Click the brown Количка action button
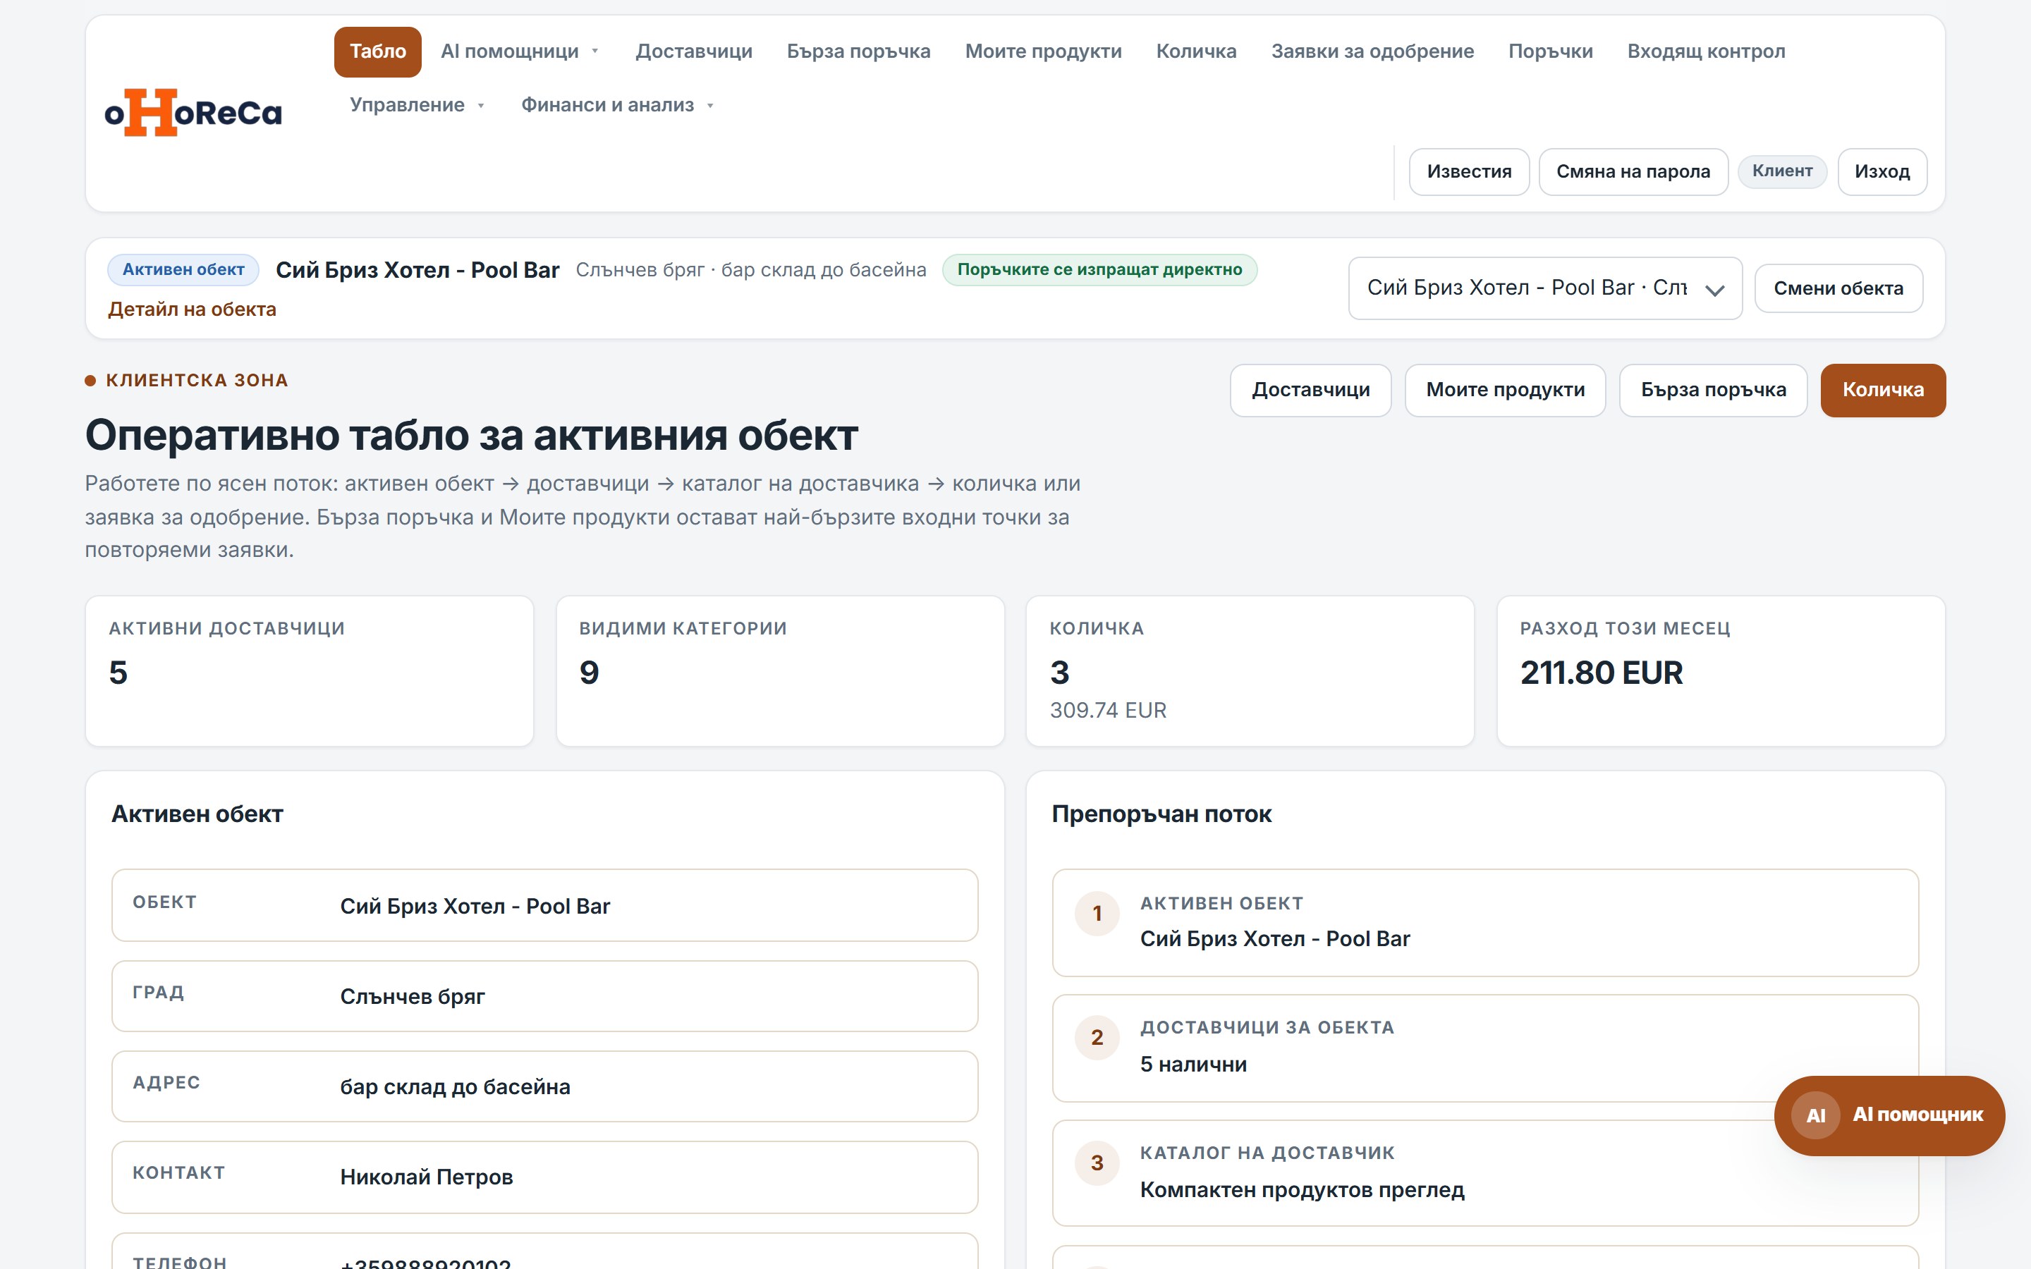Screen dimensions: 2031x1269 click(x=1882, y=391)
